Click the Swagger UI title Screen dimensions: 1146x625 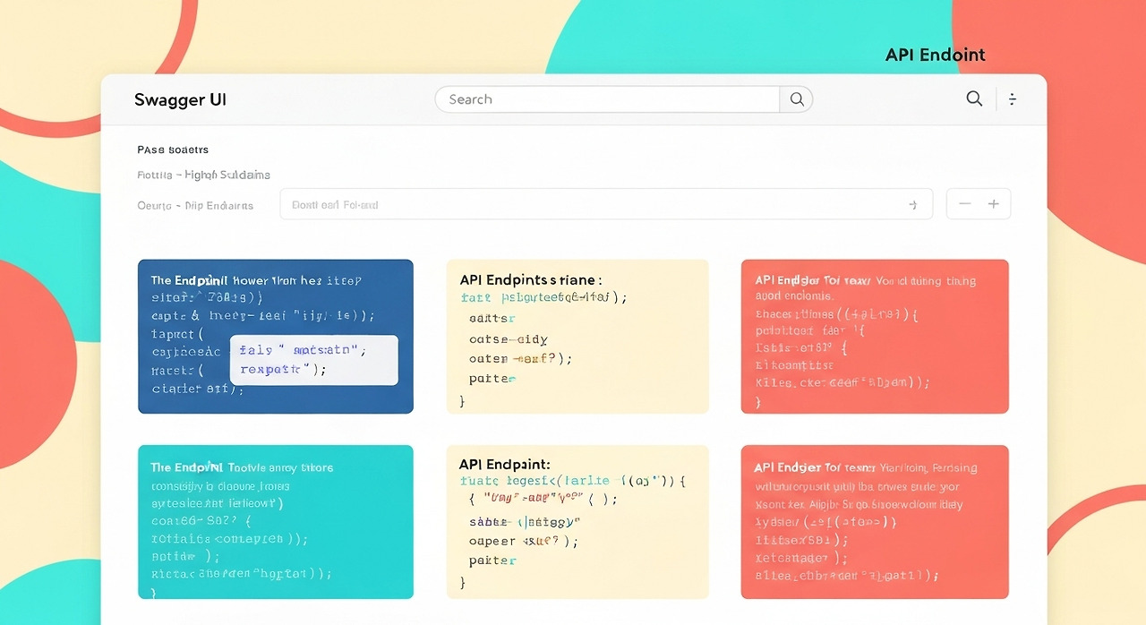[x=180, y=99]
